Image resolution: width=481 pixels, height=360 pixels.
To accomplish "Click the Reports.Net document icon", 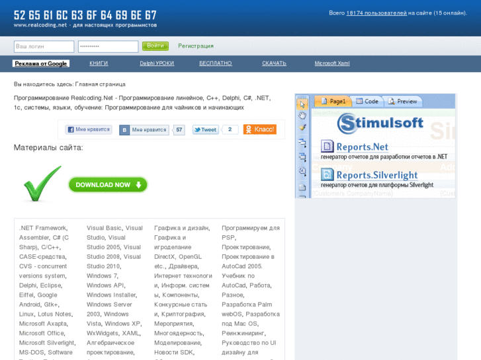I will (327, 146).
